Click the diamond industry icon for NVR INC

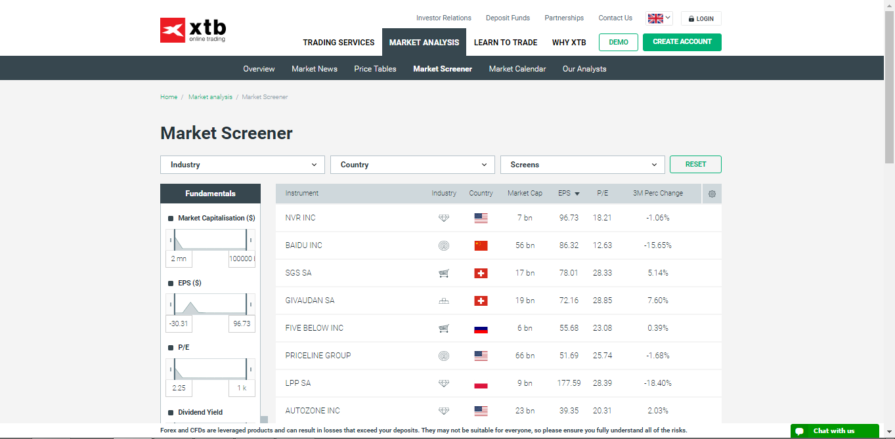(x=444, y=218)
